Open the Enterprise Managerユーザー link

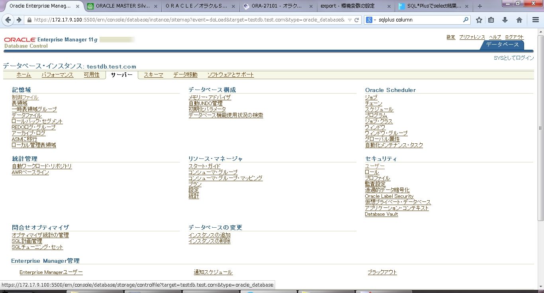(x=51, y=272)
